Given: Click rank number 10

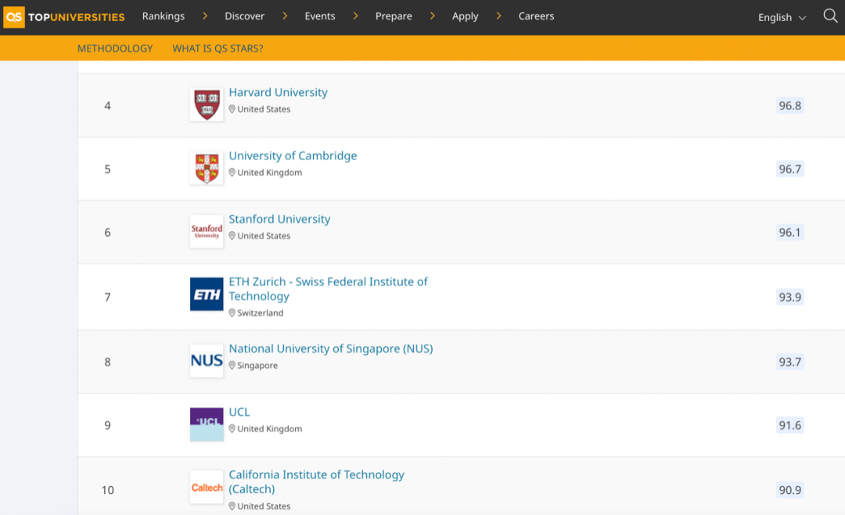Looking at the screenshot, I should click(x=108, y=490).
